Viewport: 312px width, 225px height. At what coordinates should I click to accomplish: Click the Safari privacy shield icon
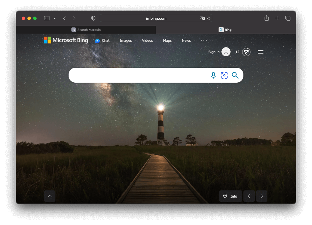(x=93, y=18)
